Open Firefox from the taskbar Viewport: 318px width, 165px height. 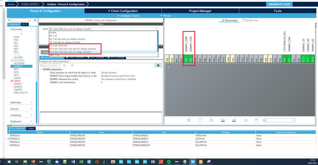[x=33, y=162]
